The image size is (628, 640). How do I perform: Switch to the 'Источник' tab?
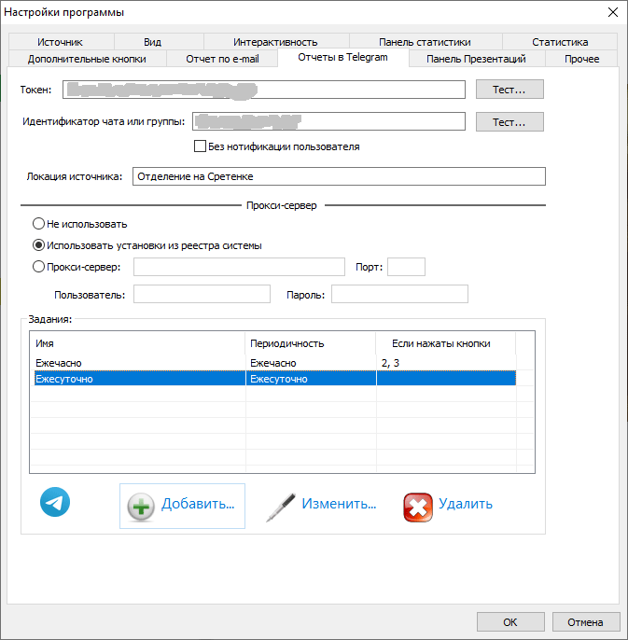pos(61,42)
